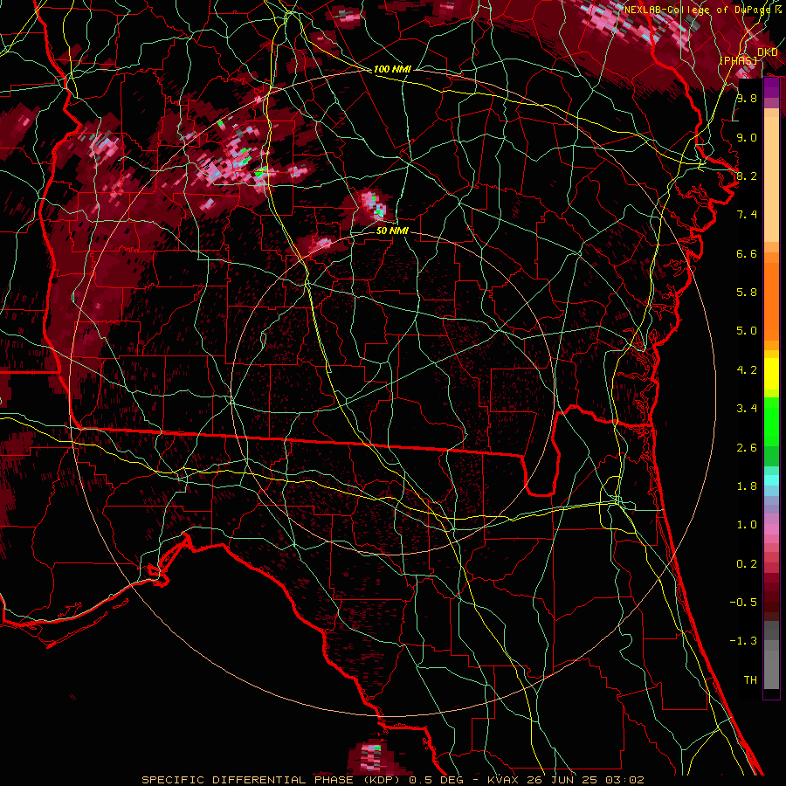Click the 7.4 value on color scale

click(x=747, y=215)
